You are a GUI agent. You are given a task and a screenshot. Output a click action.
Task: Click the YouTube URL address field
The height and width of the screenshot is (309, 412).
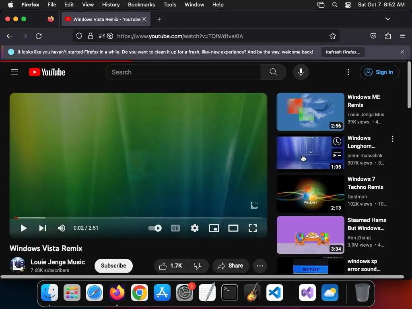coord(180,36)
